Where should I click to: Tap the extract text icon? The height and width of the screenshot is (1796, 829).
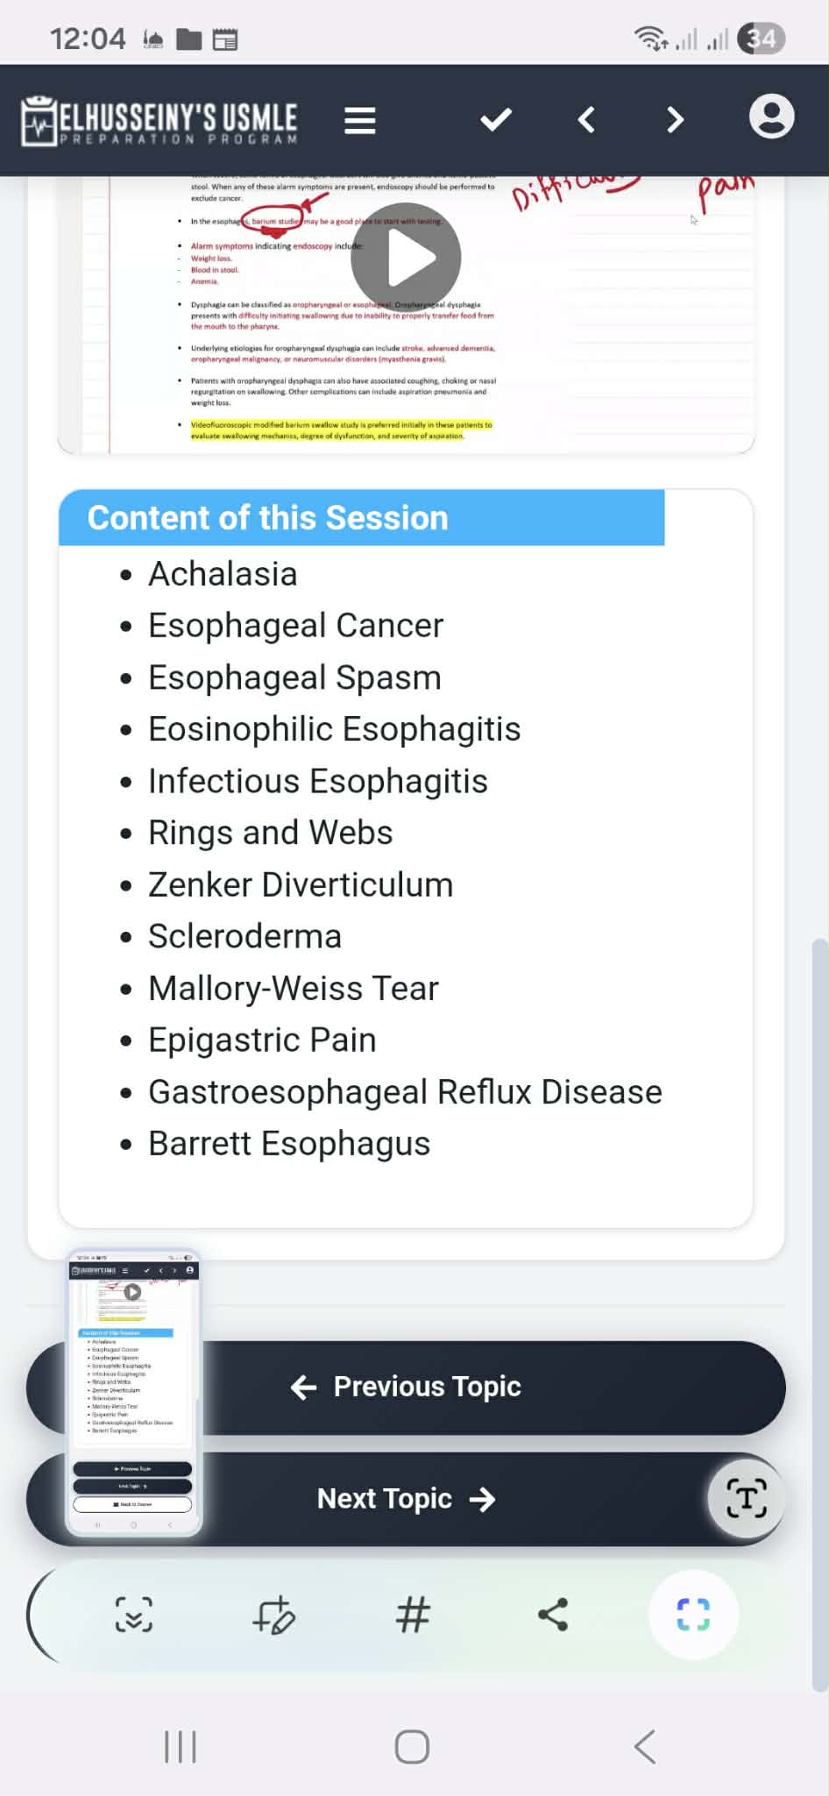click(746, 1498)
